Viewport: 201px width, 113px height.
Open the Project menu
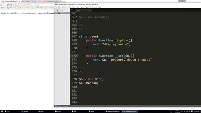(x=87, y=7)
